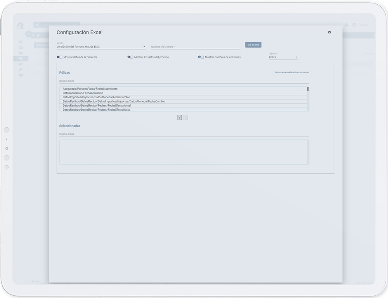This screenshot has width=388, height=298.
Task: Open the Usuario account icon
Action: (354, 25)
